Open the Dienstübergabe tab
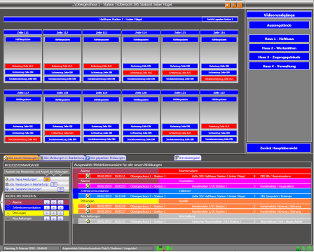This screenshot has width=314, height=252. click(187, 158)
